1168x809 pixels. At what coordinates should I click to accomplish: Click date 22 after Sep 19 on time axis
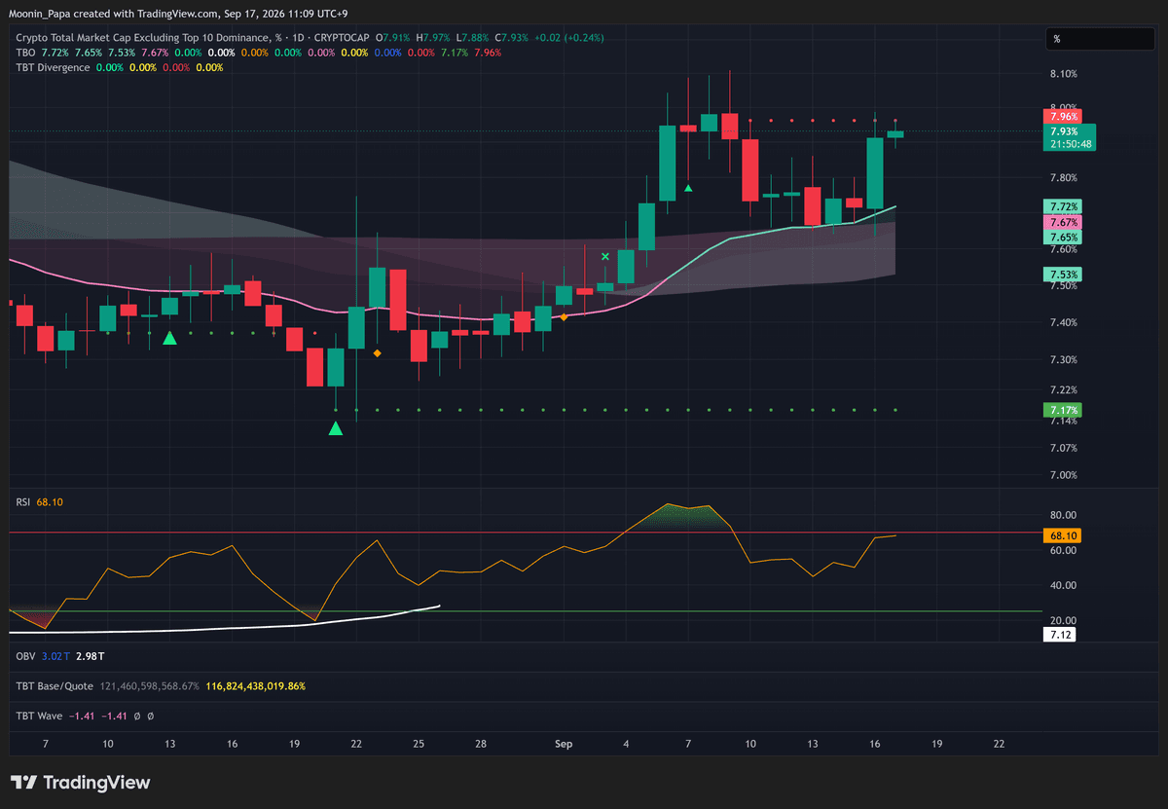click(999, 743)
